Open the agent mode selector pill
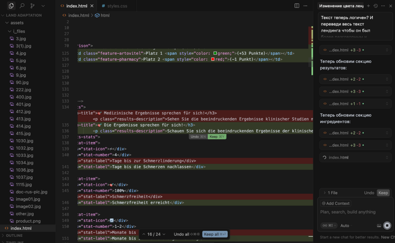This screenshot has width=395, height=243. pos(329,225)
